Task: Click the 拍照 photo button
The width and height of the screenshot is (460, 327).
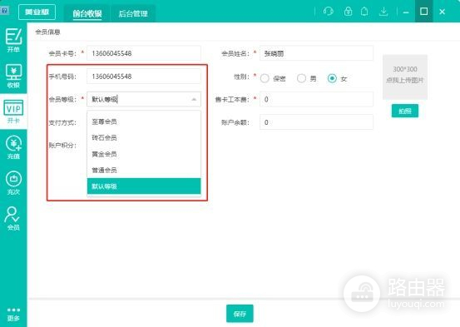Action: [x=405, y=111]
